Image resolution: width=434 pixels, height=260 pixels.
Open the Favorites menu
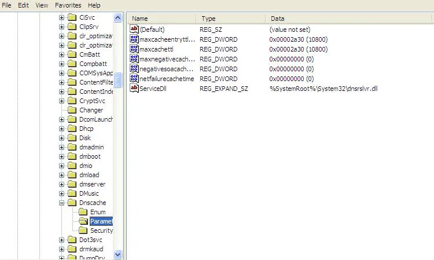coord(68,5)
